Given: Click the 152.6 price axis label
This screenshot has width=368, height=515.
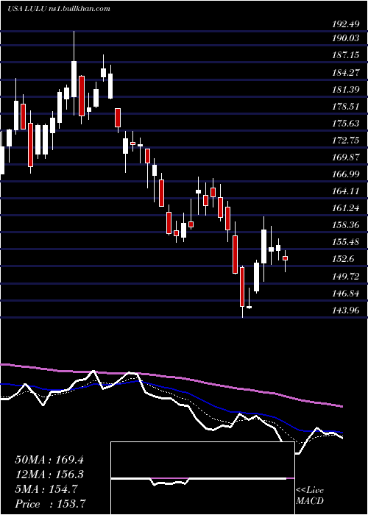Looking at the screenshot, I should click(x=344, y=259).
